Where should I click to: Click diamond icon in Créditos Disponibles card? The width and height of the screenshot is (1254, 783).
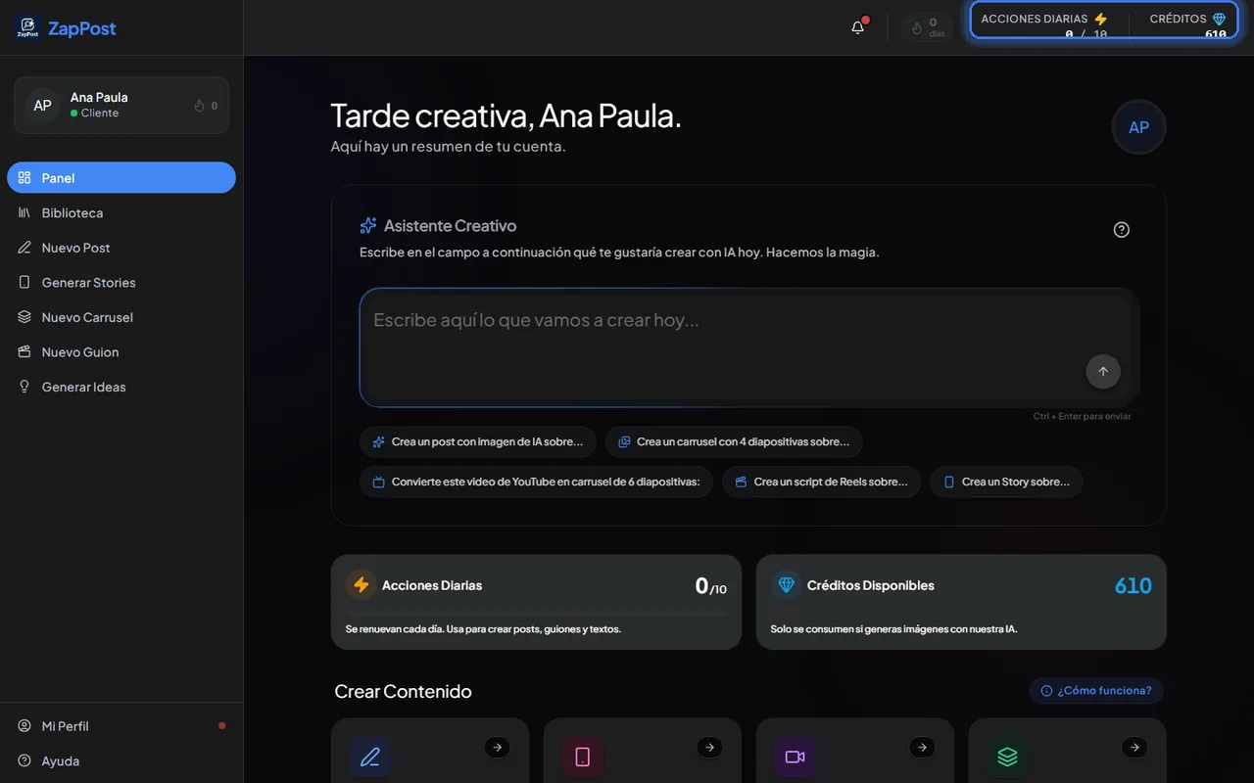click(x=786, y=584)
